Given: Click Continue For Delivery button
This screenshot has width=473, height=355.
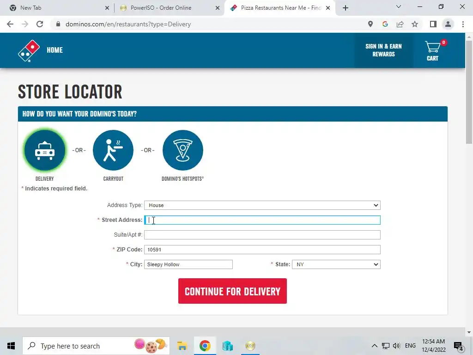Looking at the screenshot, I should pyautogui.click(x=232, y=291).
